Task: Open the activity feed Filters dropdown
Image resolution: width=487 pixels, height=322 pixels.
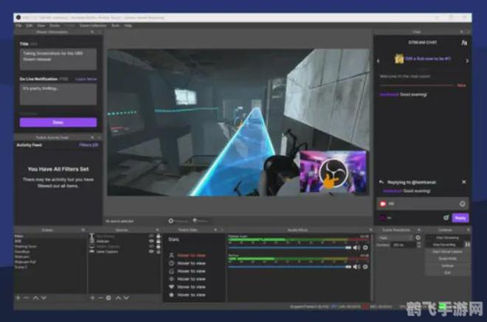Action: coord(89,144)
